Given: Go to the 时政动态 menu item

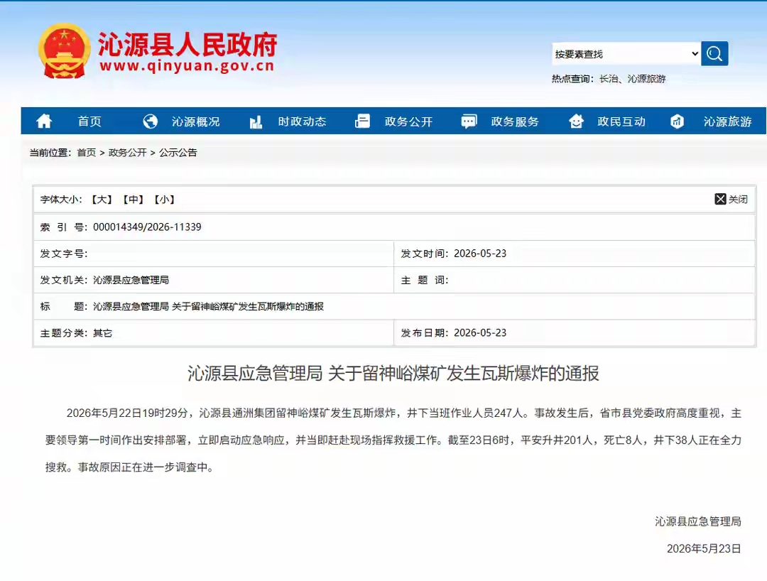Looking at the screenshot, I should tap(302, 121).
